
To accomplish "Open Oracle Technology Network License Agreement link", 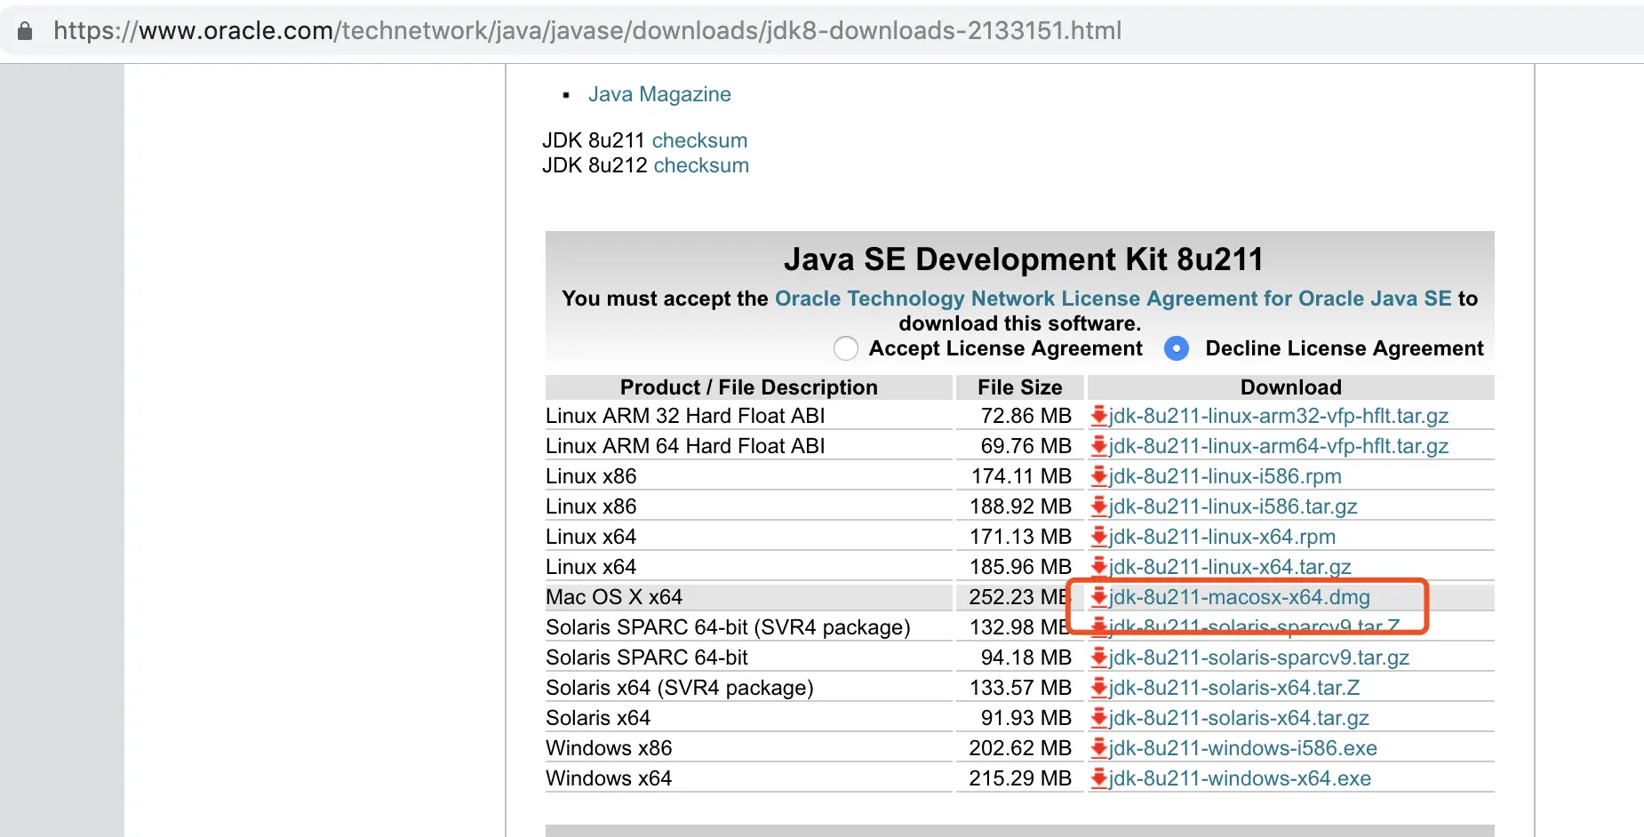I will pyautogui.click(x=1113, y=299).
